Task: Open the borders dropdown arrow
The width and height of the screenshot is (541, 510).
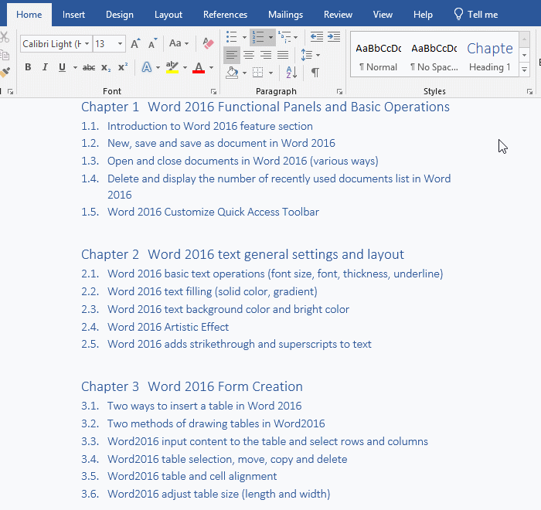Action: coord(270,73)
